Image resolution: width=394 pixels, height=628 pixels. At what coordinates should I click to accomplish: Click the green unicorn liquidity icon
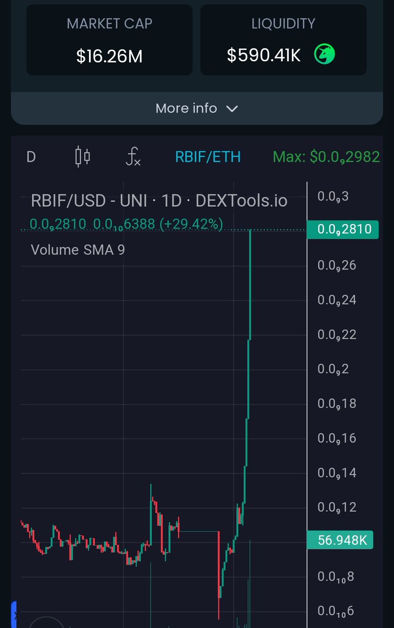coord(324,54)
